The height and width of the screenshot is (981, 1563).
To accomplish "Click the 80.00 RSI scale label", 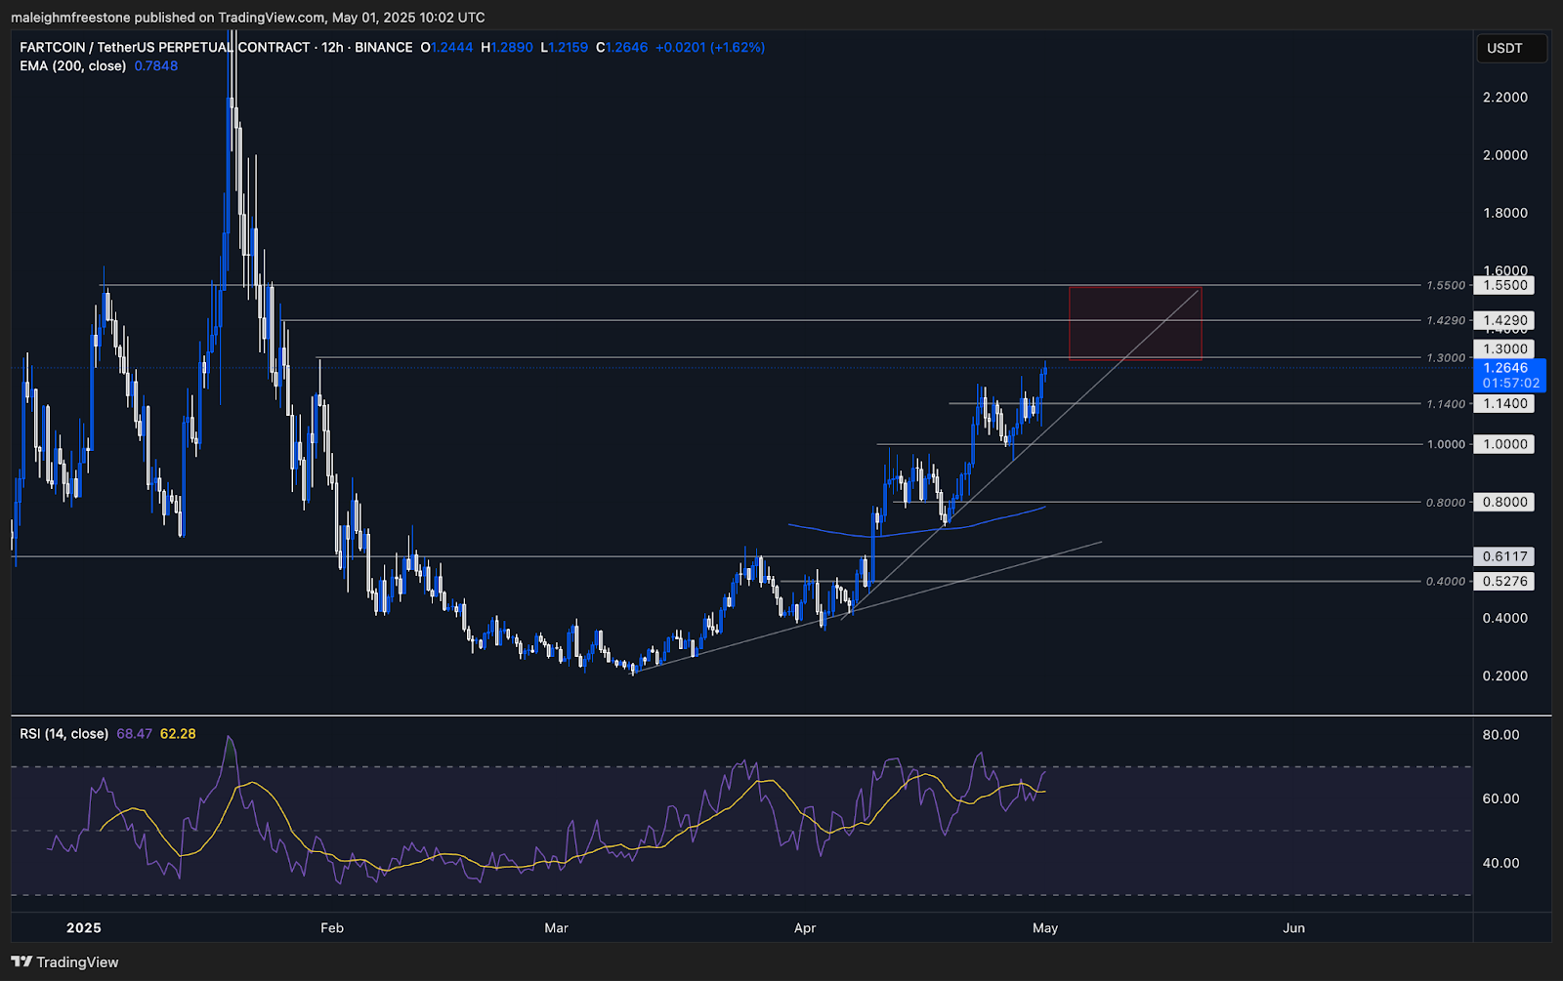I will 1501,735.
